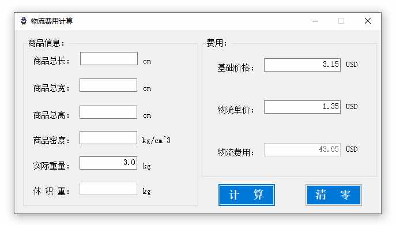Screen dimensions: 396x225
Task: Select the 实际重量 field showing 3.0
Action: coord(108,163)
